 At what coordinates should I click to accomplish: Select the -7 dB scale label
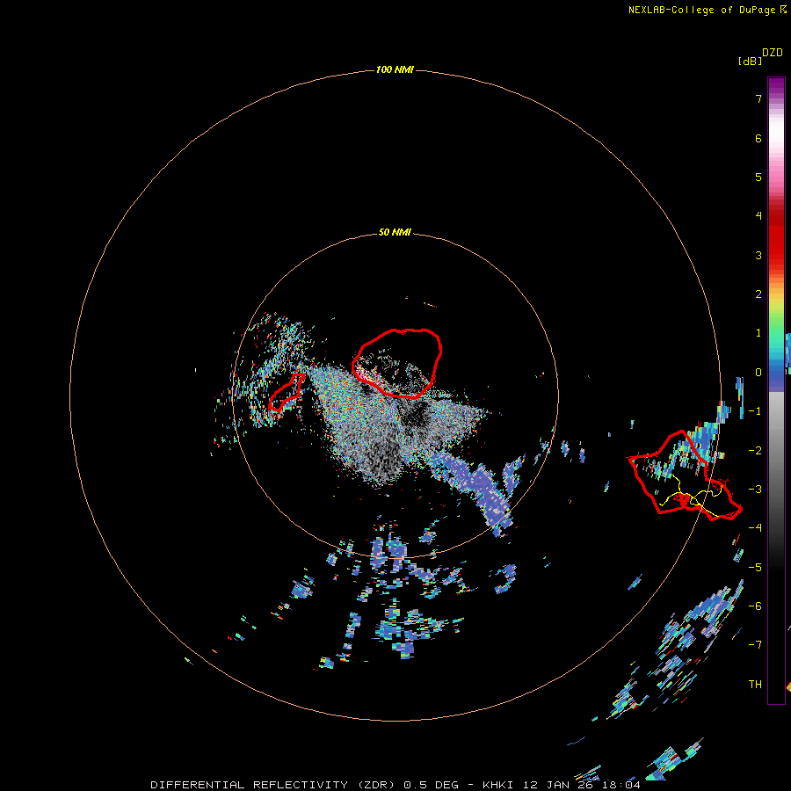pos(755,645)
